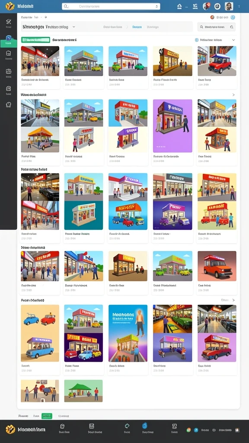Click inside the header search field
249x443 pixels.
click(x=111, y=6)
